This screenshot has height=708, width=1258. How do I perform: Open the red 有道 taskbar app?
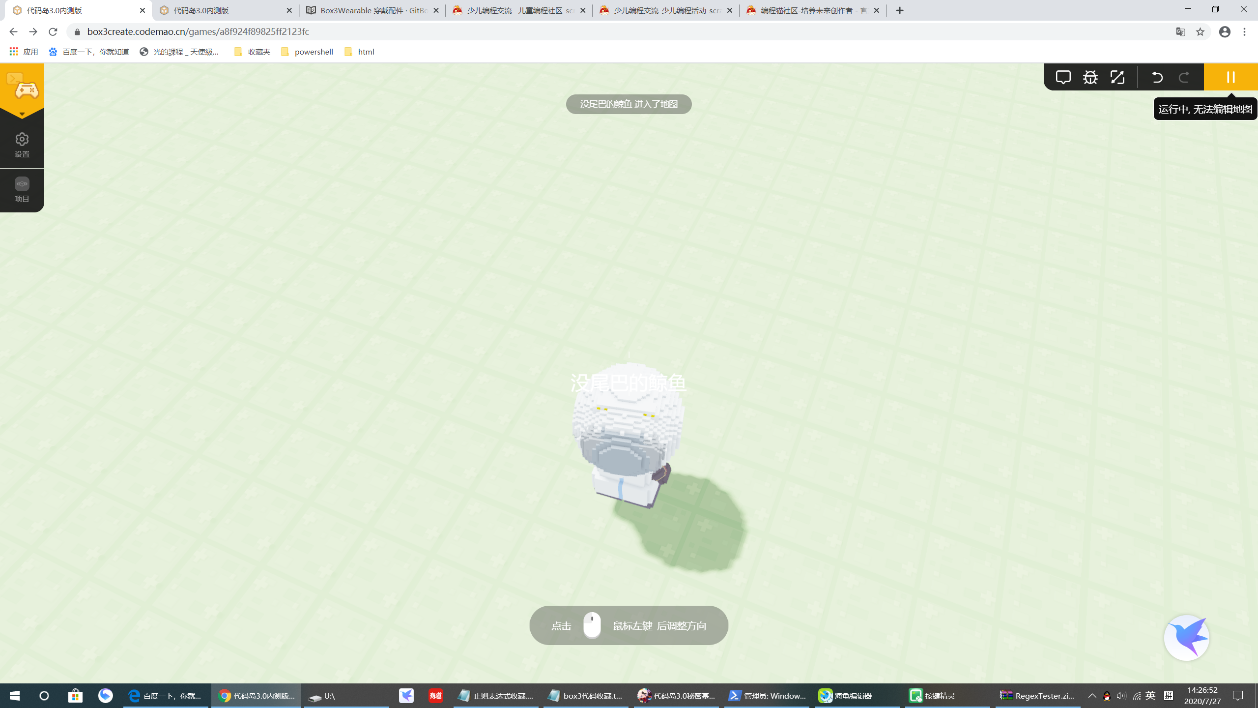[x=436, y=696]
